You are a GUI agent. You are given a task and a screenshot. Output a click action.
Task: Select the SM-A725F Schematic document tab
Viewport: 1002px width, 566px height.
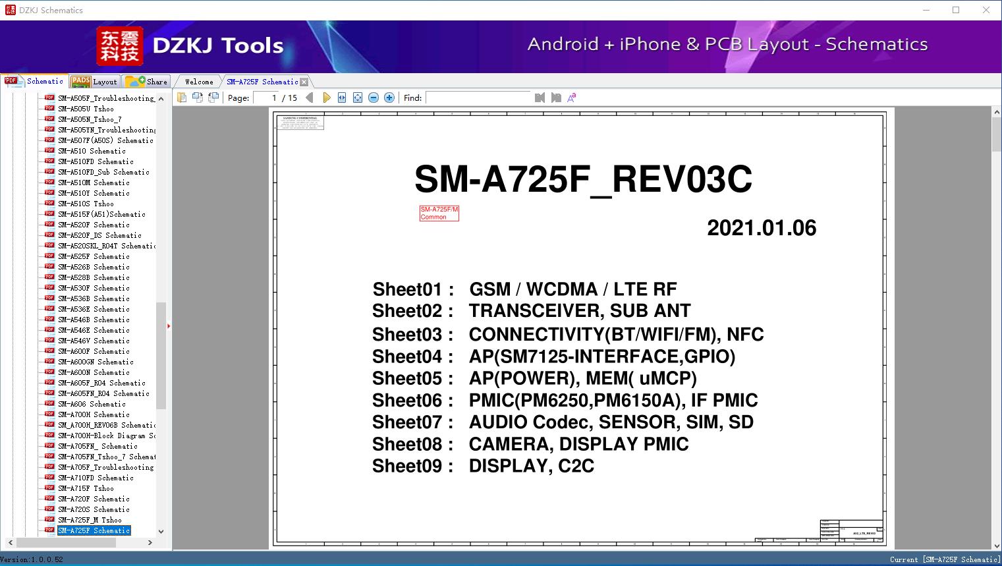pos(262,82)
